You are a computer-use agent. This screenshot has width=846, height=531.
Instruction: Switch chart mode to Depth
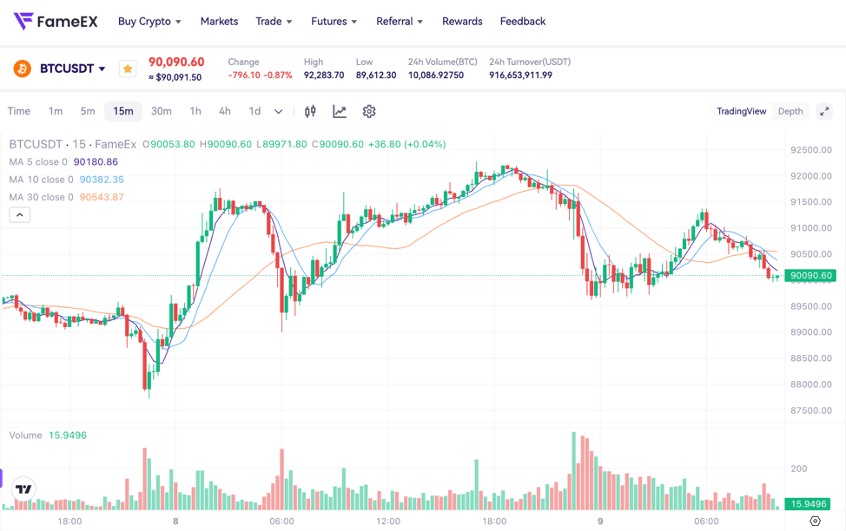790,111
